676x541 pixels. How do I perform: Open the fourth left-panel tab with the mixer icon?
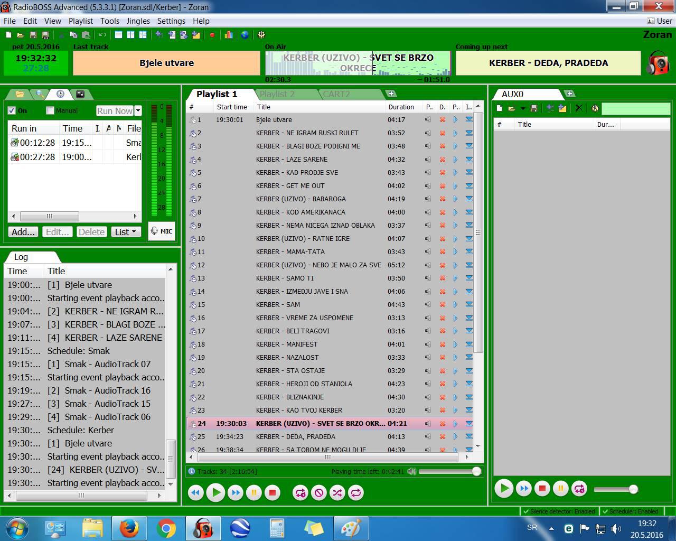(80, 94)
